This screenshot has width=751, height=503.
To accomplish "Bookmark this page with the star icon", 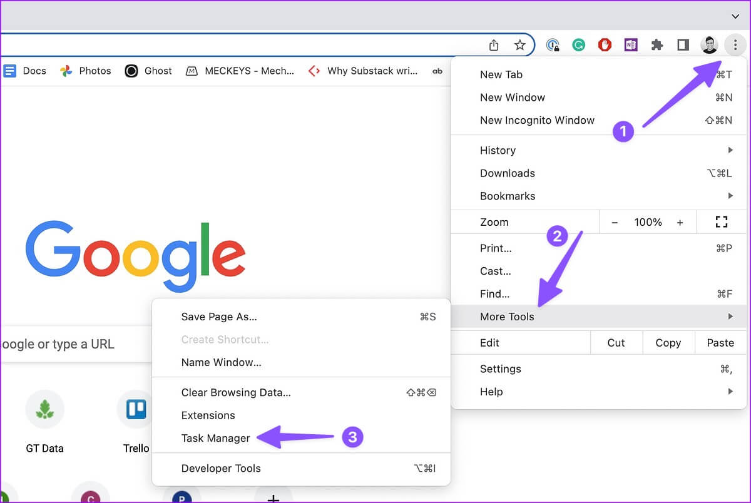I will point(519,45).
